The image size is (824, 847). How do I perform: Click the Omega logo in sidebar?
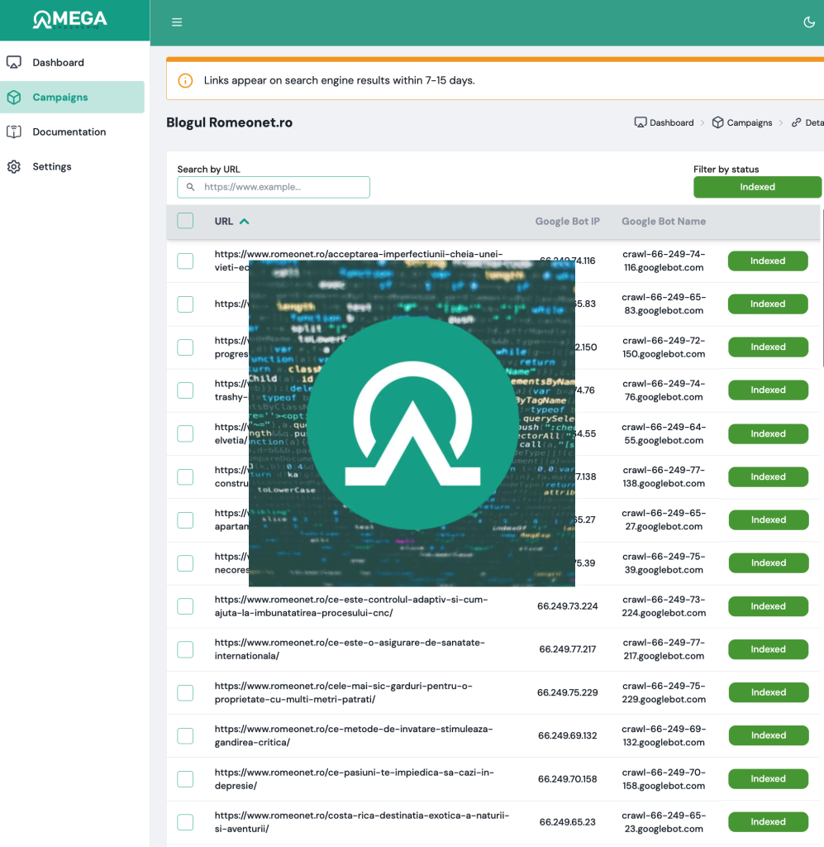point(70,20)
